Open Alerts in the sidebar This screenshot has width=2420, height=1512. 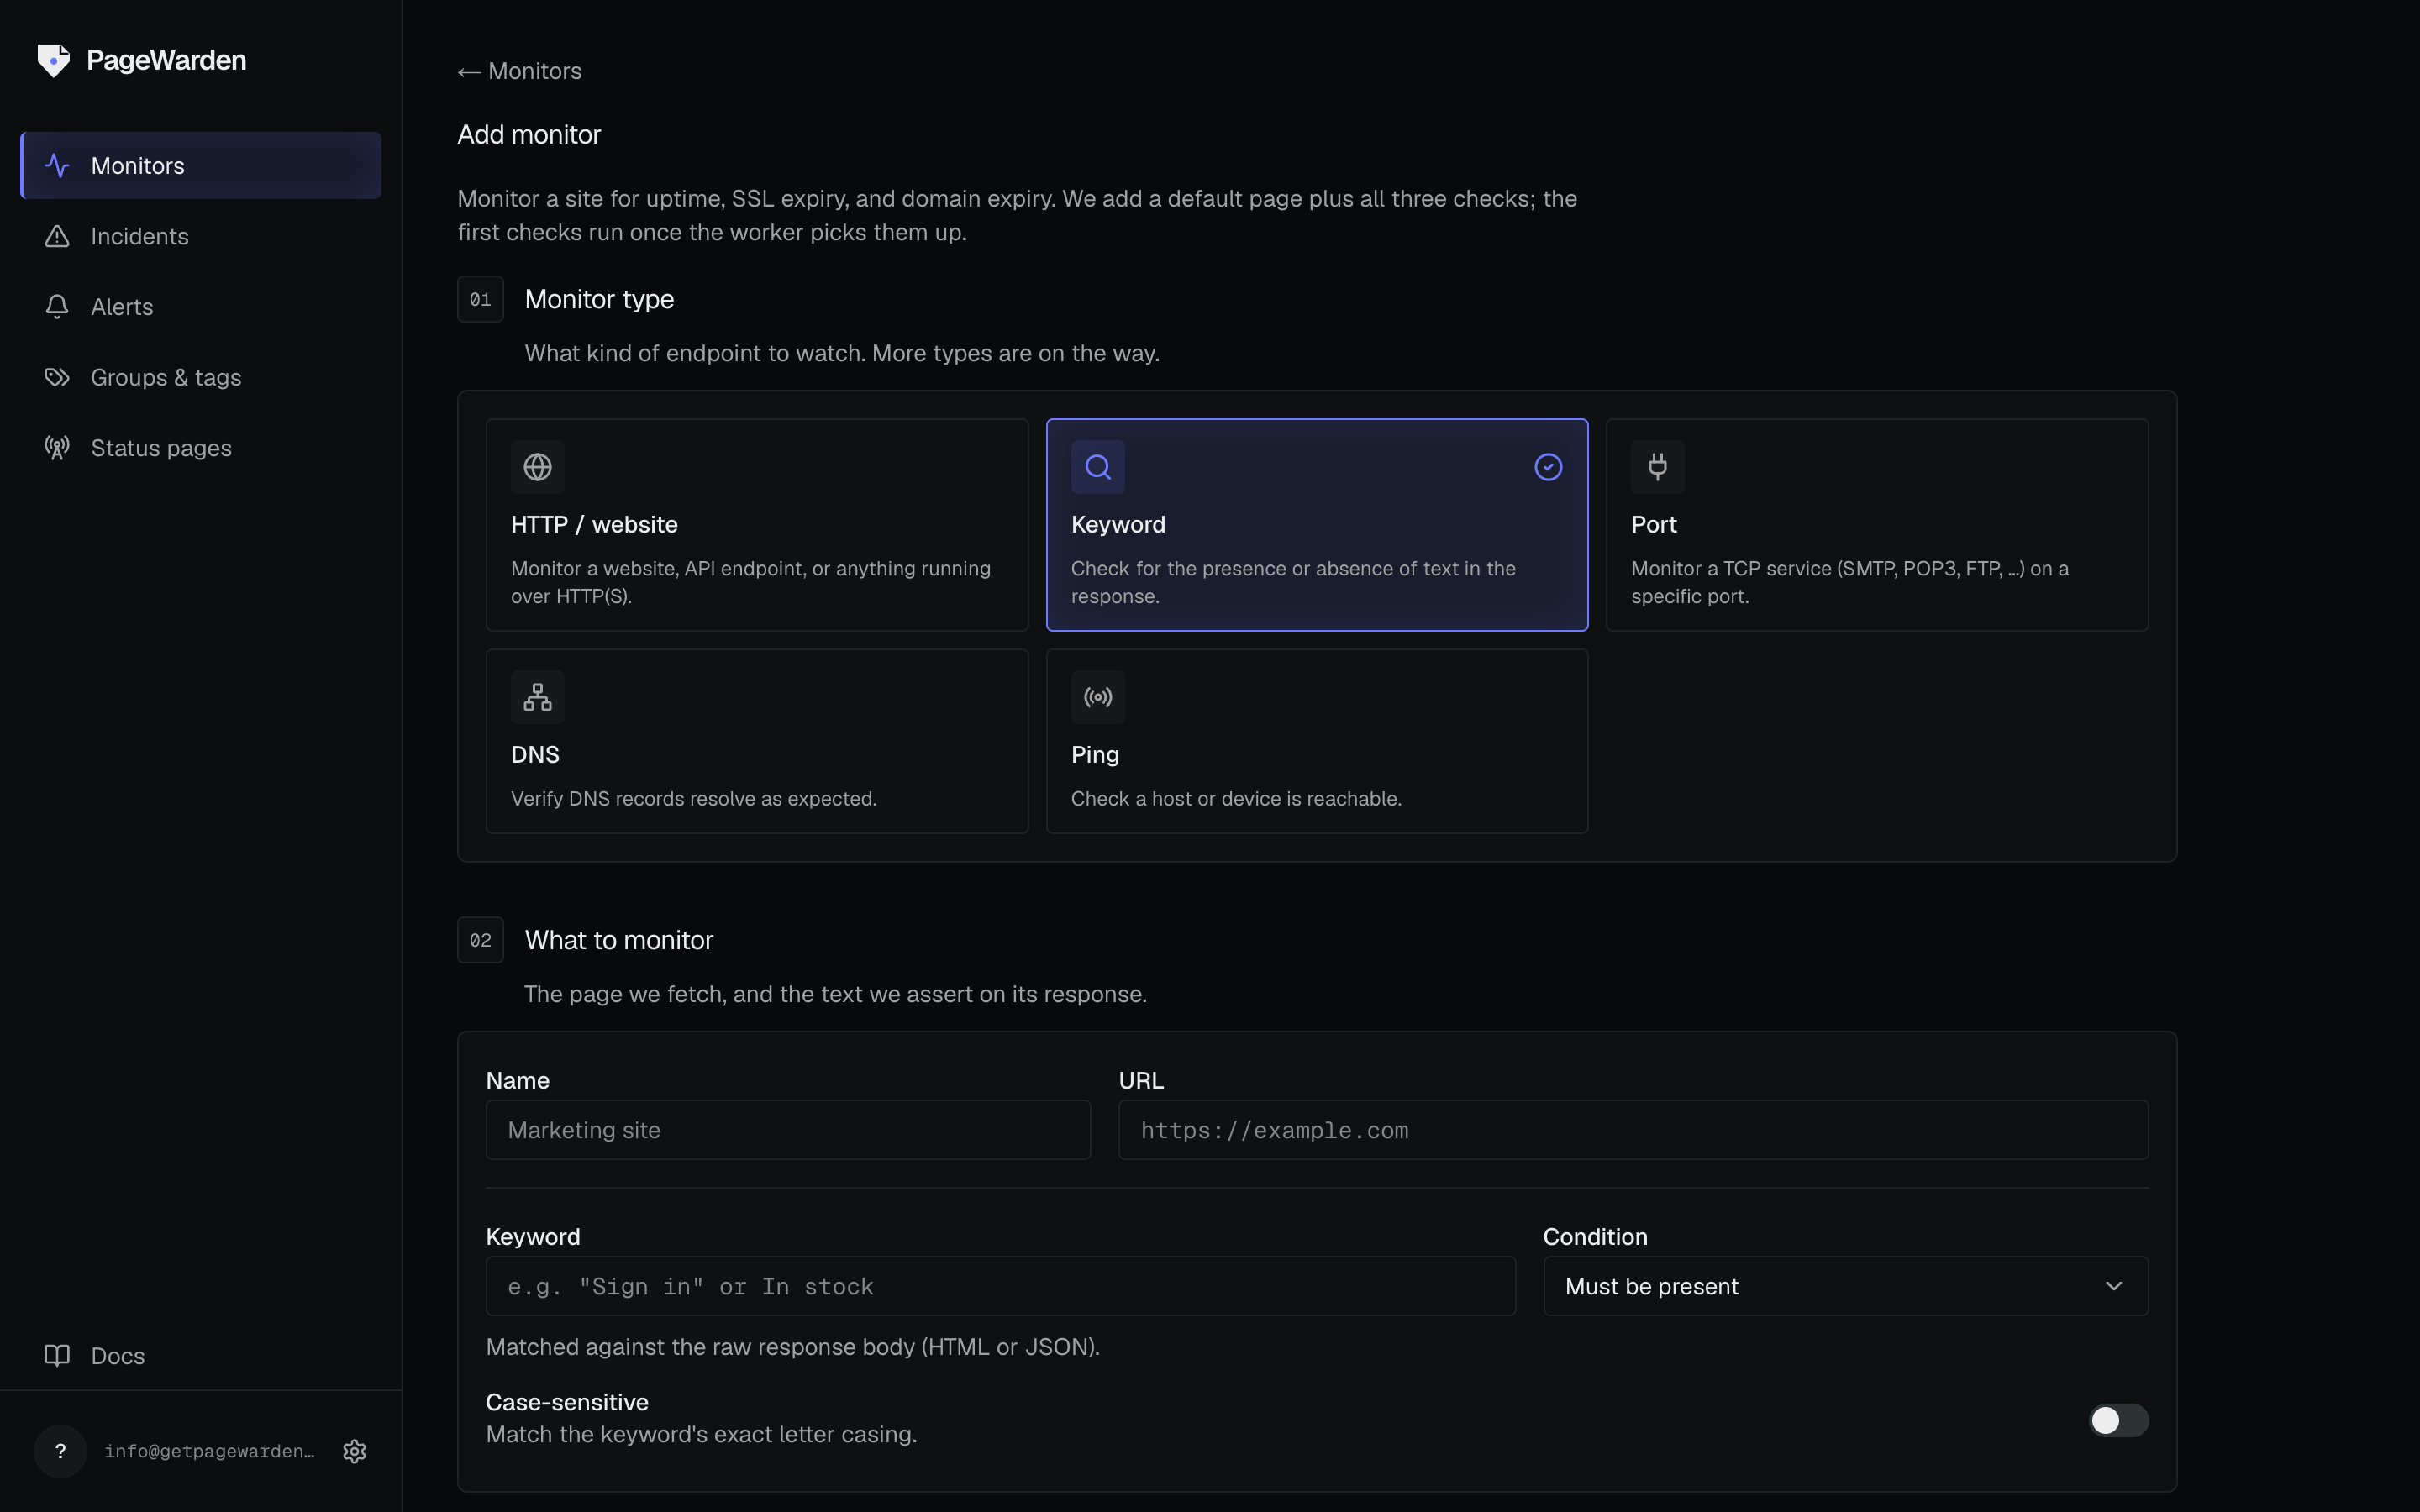click(201, 306)
